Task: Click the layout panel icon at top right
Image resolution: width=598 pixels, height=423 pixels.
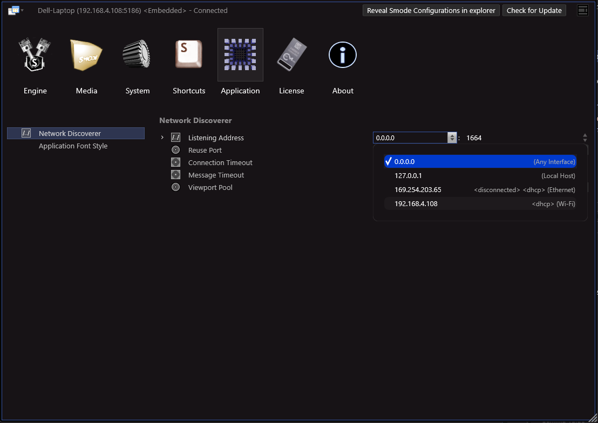Action: 582,10
